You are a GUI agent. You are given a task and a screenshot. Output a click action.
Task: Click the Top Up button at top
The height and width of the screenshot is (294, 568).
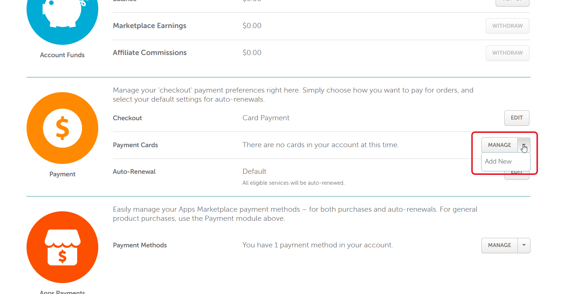point(512,3)
